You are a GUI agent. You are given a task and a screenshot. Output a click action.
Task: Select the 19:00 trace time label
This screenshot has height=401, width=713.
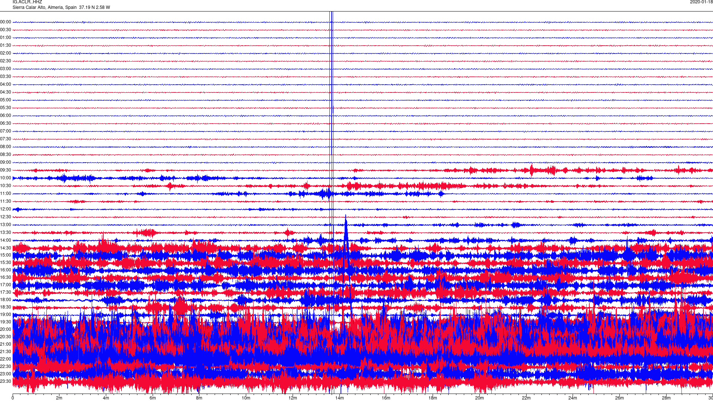pyautogui.click(x=6, y=315)
